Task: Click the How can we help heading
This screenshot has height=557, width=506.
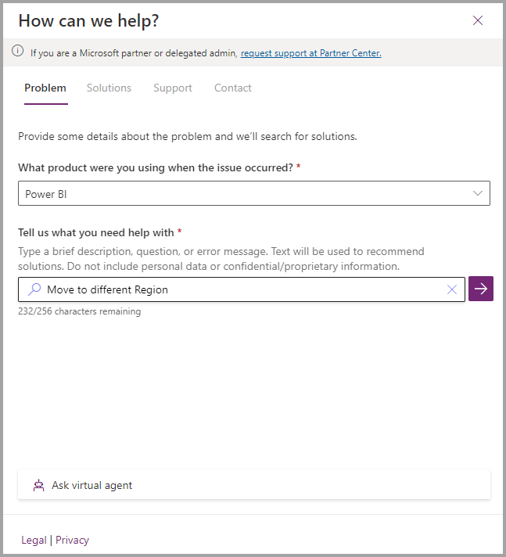Action: coord(88,20)
